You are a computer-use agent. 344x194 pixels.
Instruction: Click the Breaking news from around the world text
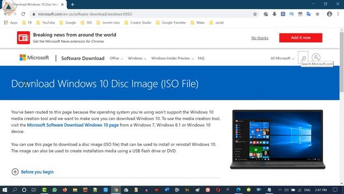(x=75, y=34)
